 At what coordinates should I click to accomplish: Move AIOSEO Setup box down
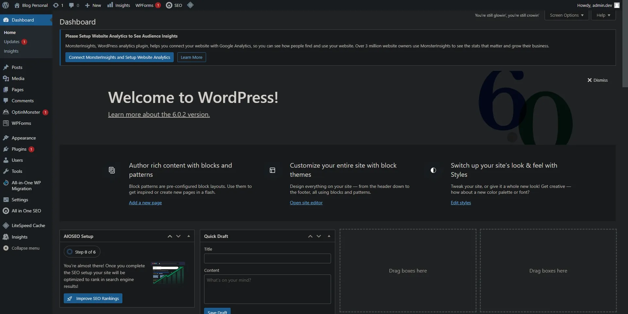pyautogui.click(x=178, y=236)
